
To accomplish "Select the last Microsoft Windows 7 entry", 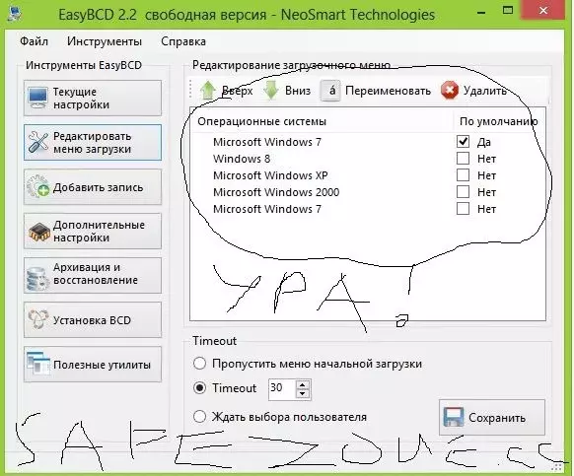I will click(x=267, y=209).
